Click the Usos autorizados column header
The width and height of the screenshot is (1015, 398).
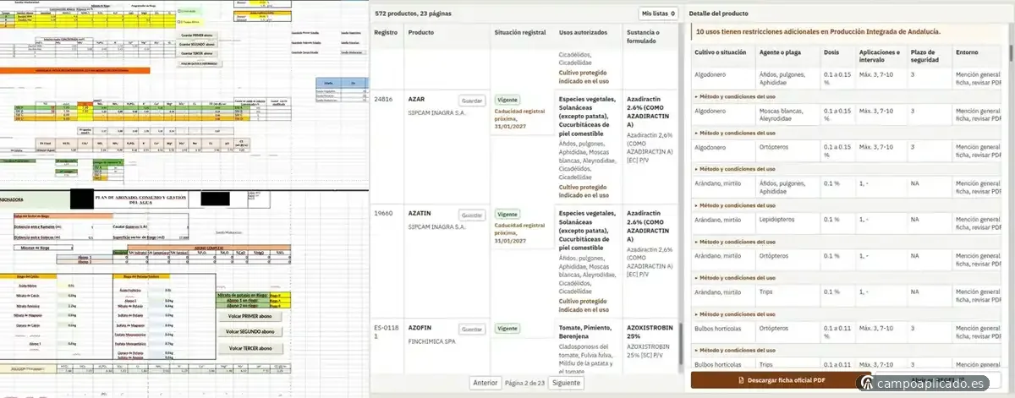583,32
